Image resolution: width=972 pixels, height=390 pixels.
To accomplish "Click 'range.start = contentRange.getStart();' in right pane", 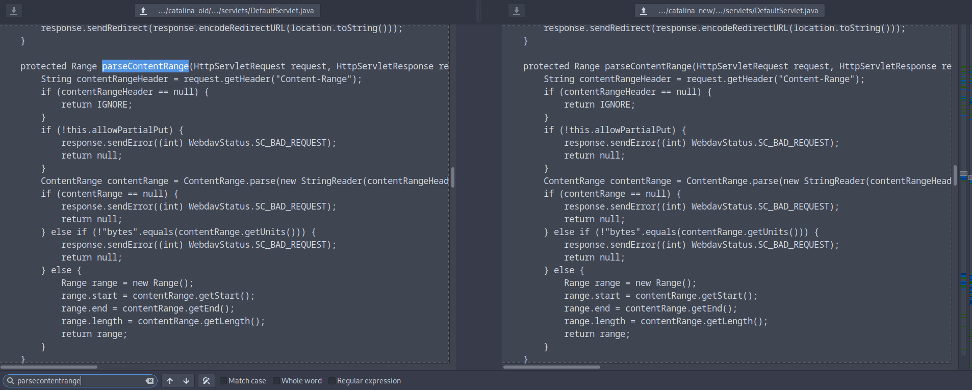I will [x=661, y=296].
